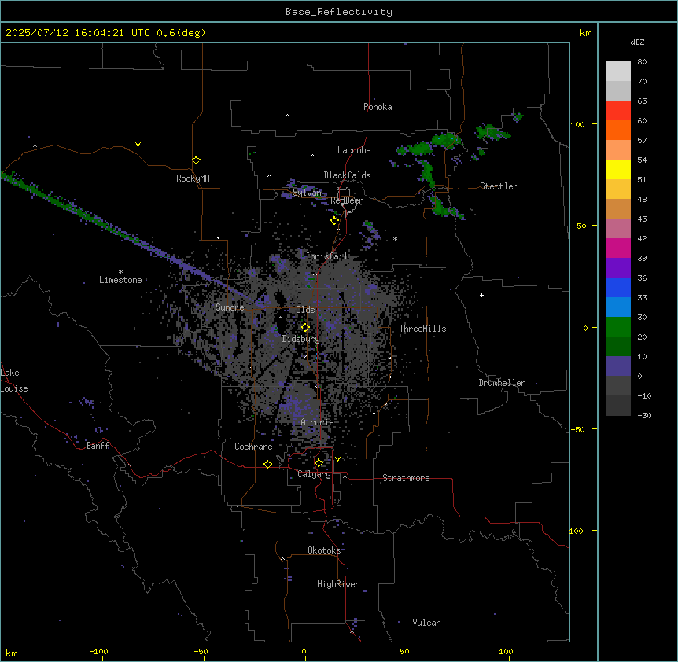Click the km unit label at top right
678x662 pixels.
[x=585, y=33]
